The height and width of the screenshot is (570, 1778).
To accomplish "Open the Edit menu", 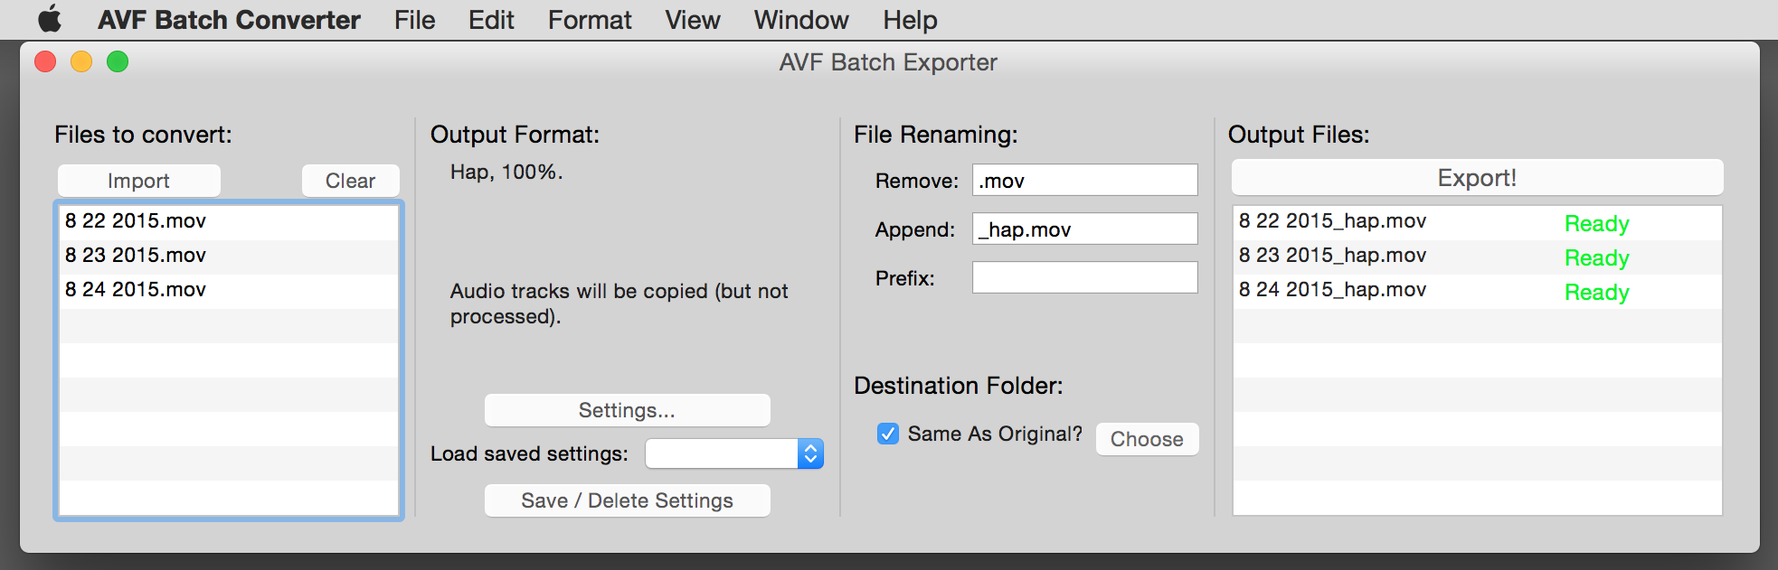I will click(491, 20).
